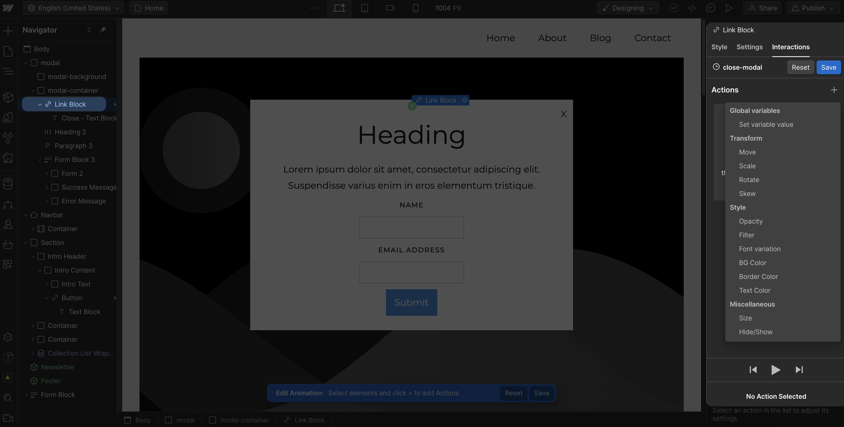Open the more breakpoints ellipsis menu
The height and width of the screenshot is (427, 844).
click(314, 8)
